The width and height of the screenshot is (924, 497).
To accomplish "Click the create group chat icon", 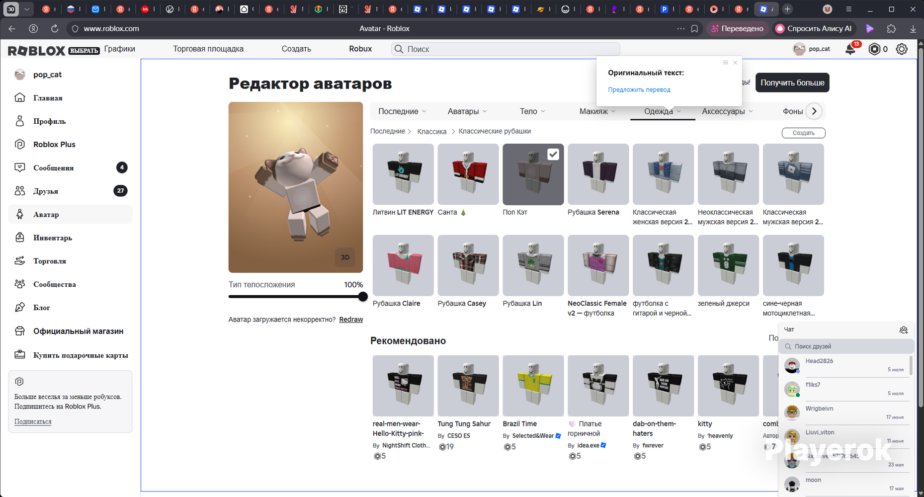I will (904, 330).
